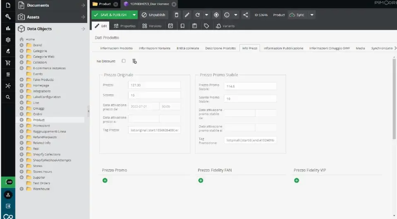Open the Properties tab
Viewport: 397px width, 219px height.
[124, 26]
